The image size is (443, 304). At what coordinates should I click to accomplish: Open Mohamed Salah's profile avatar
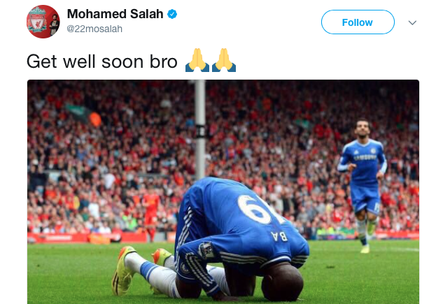click(43, 22)
